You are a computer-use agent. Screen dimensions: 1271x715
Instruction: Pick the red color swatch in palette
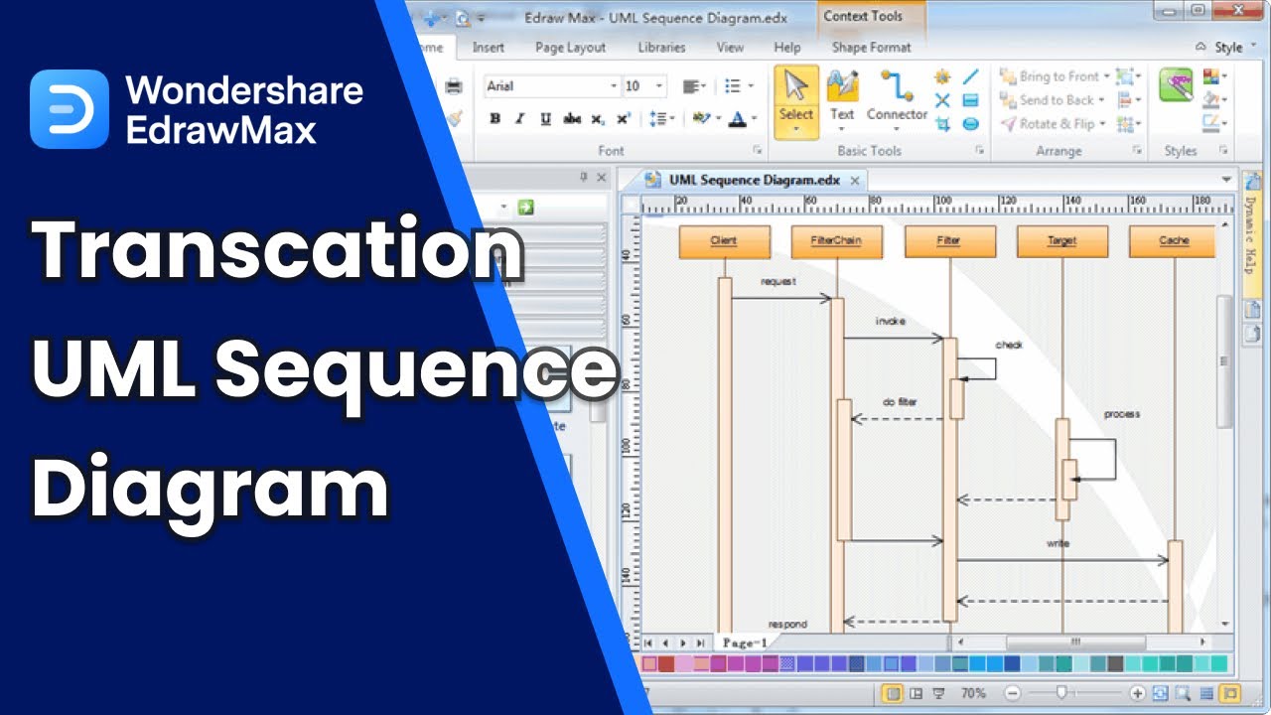(666, 664)
